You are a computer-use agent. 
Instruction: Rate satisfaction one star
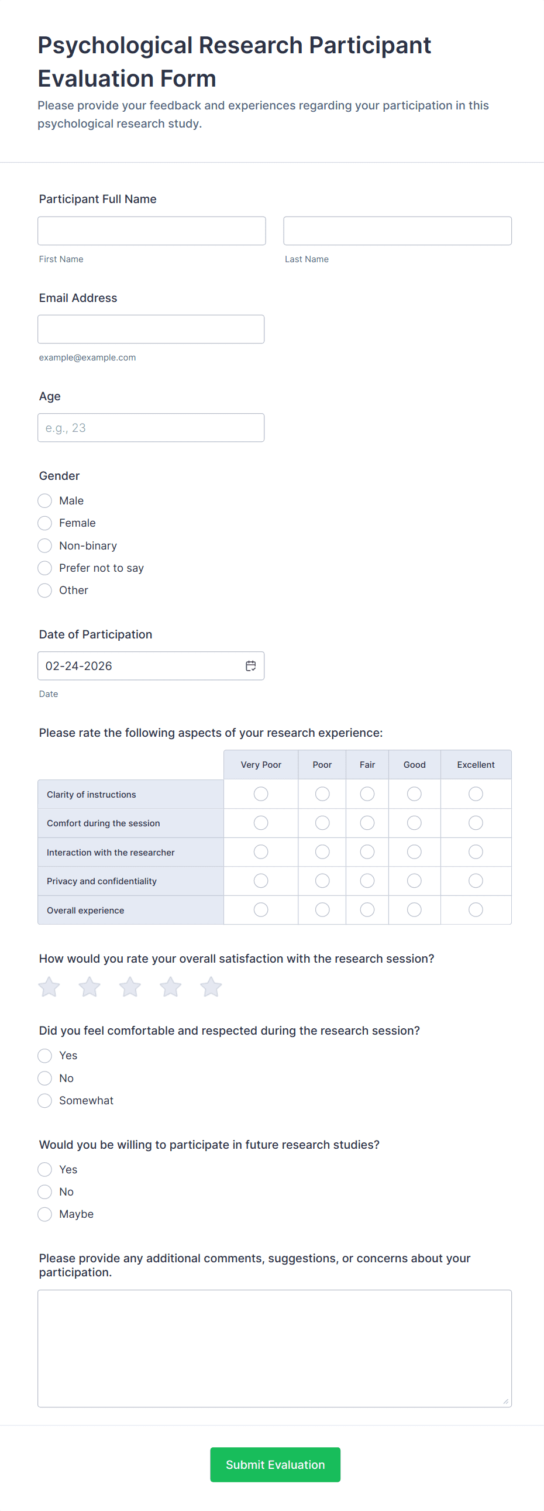click(x=49, y=987)
